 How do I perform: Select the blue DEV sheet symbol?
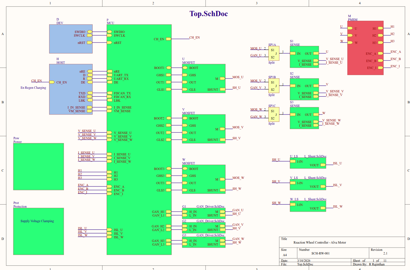coord(71,39)
